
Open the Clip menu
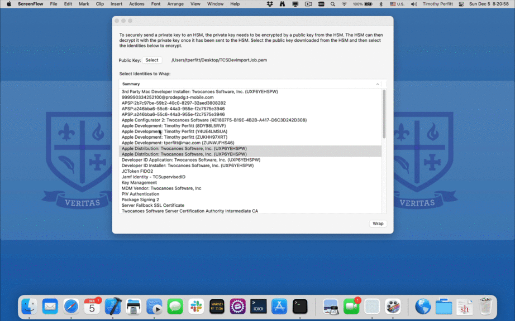(100, 4)
